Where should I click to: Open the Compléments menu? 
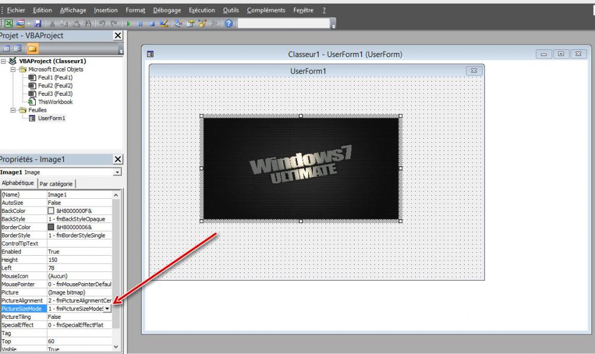click(266, 10)
